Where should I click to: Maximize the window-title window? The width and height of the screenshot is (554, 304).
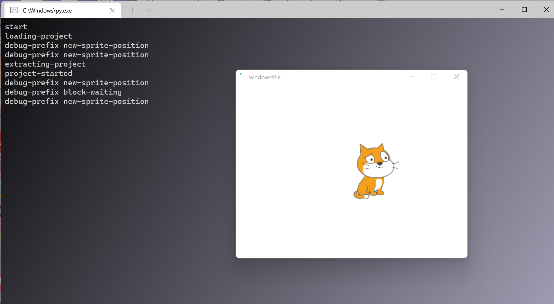click(x=433, y=77)
